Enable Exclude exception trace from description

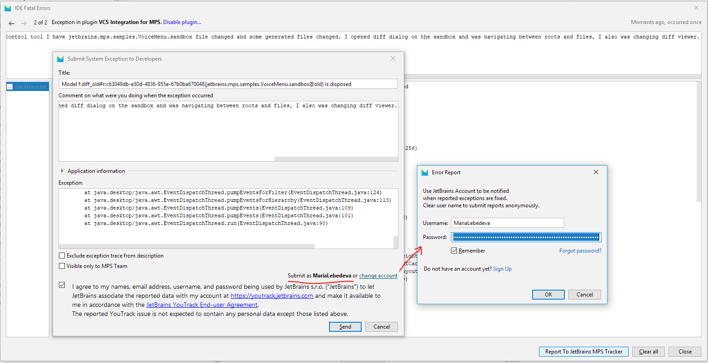tap(62, 256)
